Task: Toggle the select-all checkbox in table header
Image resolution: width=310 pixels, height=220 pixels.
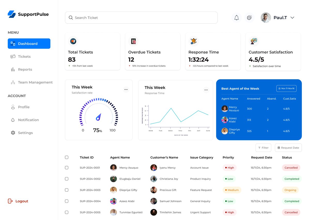Action: (x=67, y=157)
